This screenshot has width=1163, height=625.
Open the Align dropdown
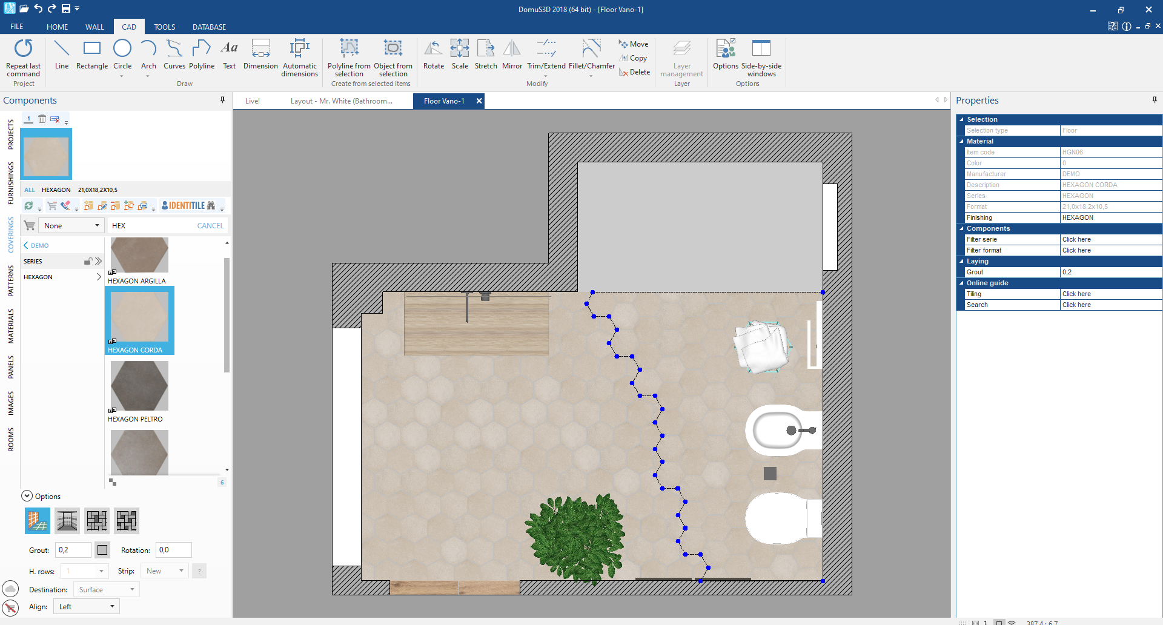pyautogui.click(x=87, y=607)
